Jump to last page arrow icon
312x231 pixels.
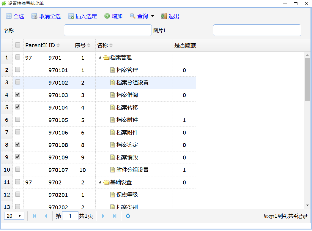pos(115,216)
